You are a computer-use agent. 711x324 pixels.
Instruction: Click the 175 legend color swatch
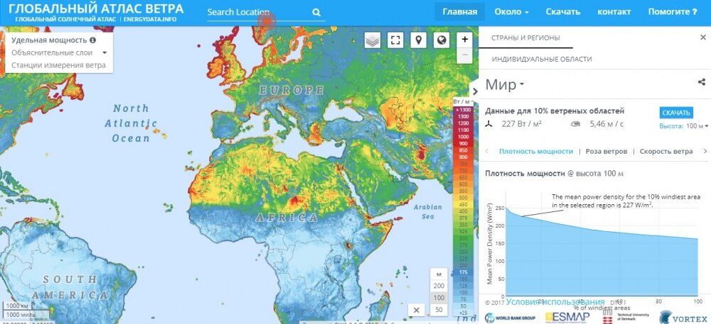tap(463, 272)
